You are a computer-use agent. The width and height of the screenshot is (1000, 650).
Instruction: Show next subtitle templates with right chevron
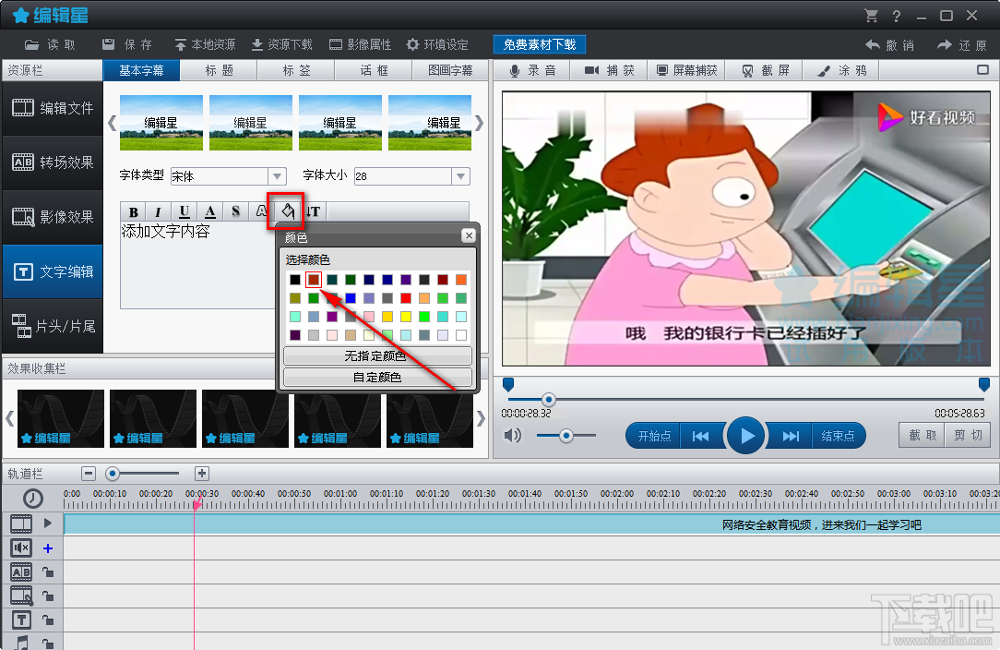[479, 123]
